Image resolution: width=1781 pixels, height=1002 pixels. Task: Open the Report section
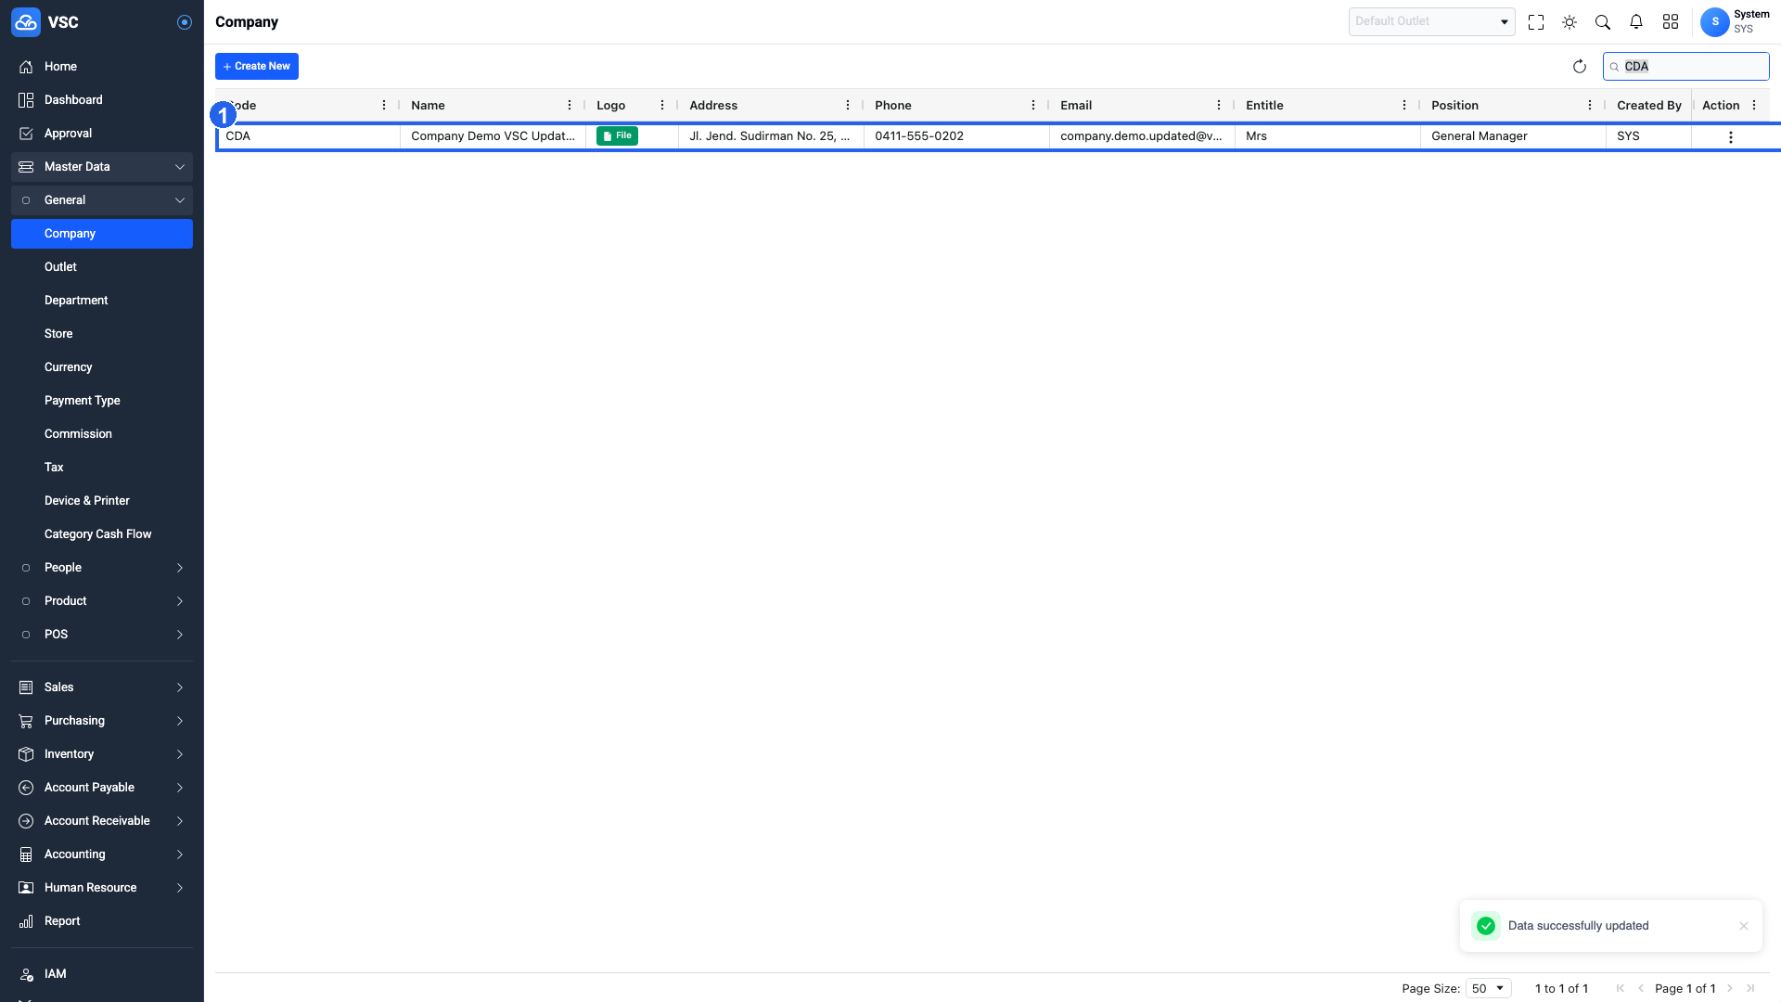tap(102, 921)
